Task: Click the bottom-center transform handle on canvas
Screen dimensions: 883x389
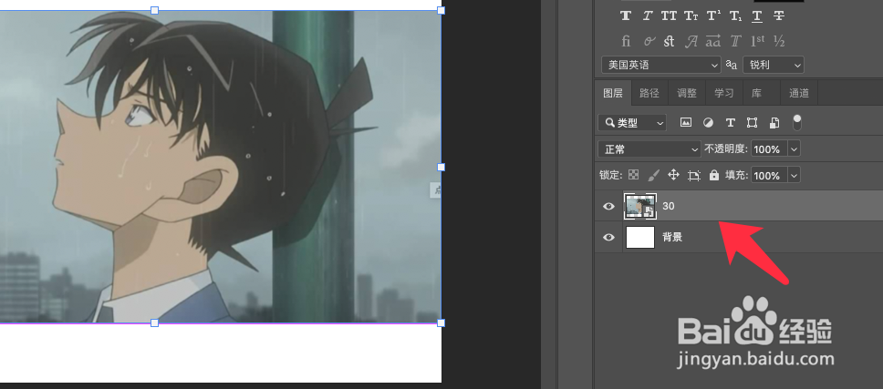Action: (154, 322)
